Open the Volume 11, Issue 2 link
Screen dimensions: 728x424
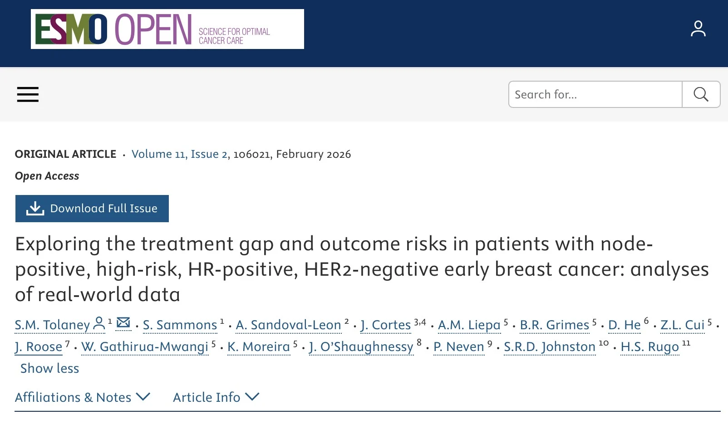[179, 154]
